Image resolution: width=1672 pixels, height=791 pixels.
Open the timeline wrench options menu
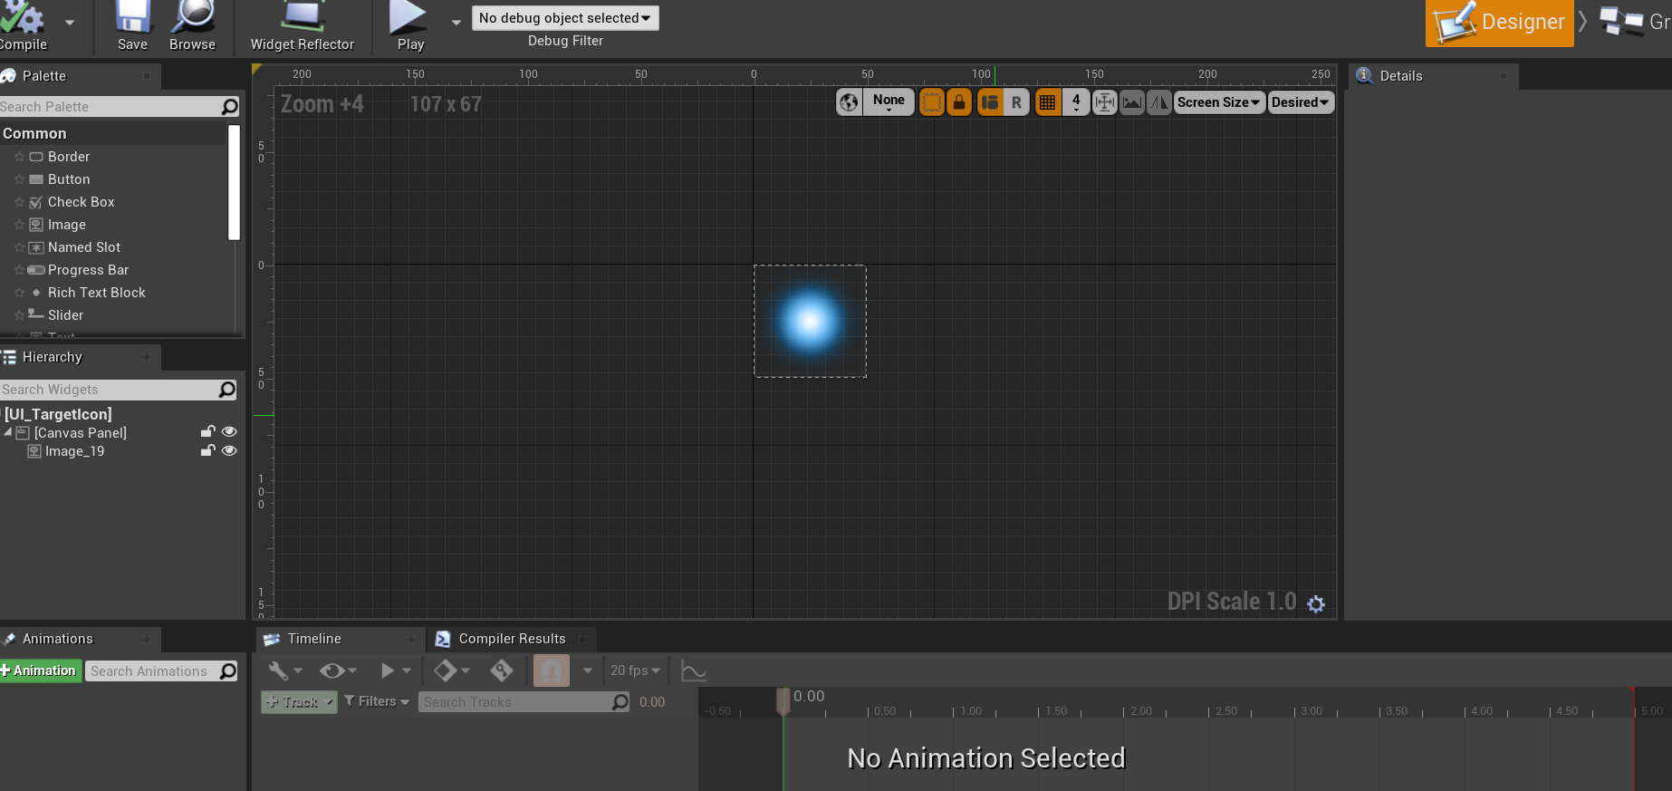coord(284,670)
